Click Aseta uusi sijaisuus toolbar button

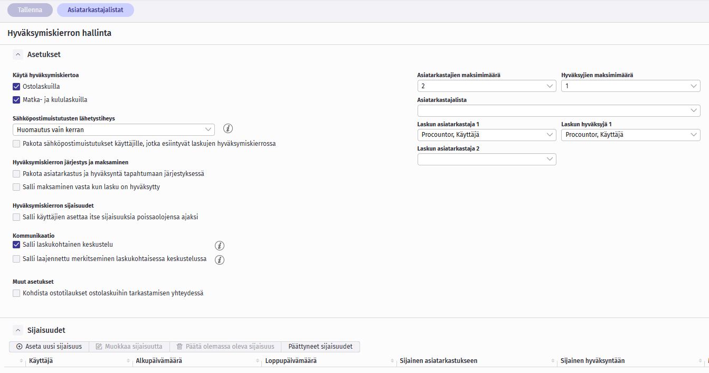(x=49, y=347)
